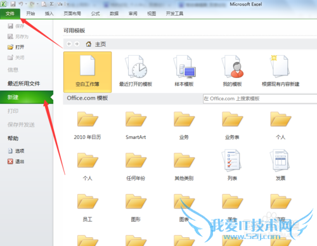Click the Print Preview page icon

(44, 4)
